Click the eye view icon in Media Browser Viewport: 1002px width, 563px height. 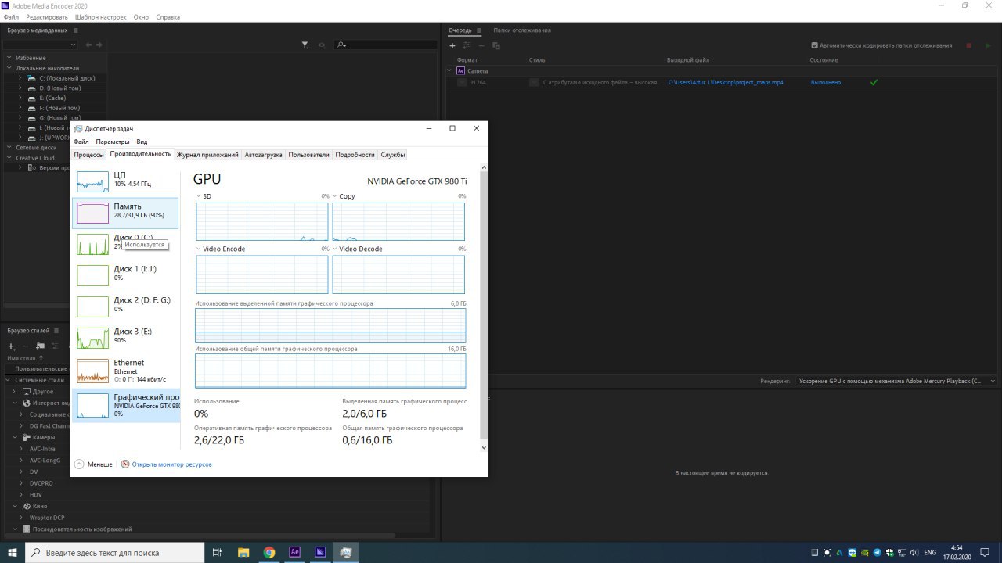pos(322,45)
